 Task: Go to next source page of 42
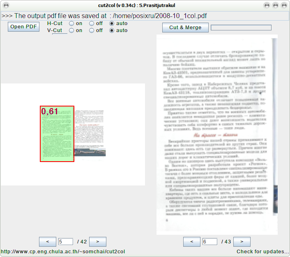click(98, 242)
